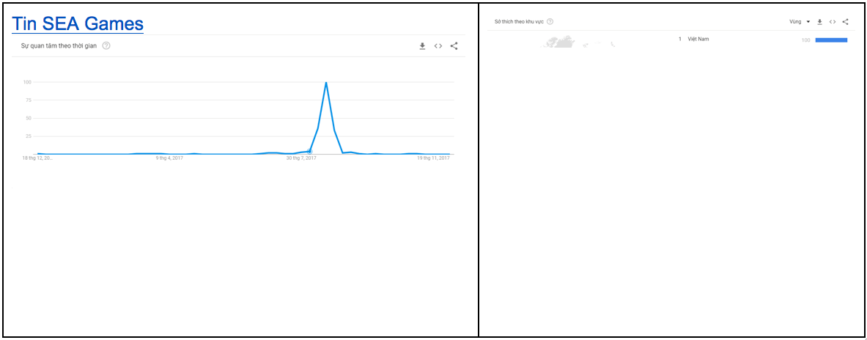The image size is (867, 340).
Task: Click the peak point of the trend line
Action: point(325,83)
